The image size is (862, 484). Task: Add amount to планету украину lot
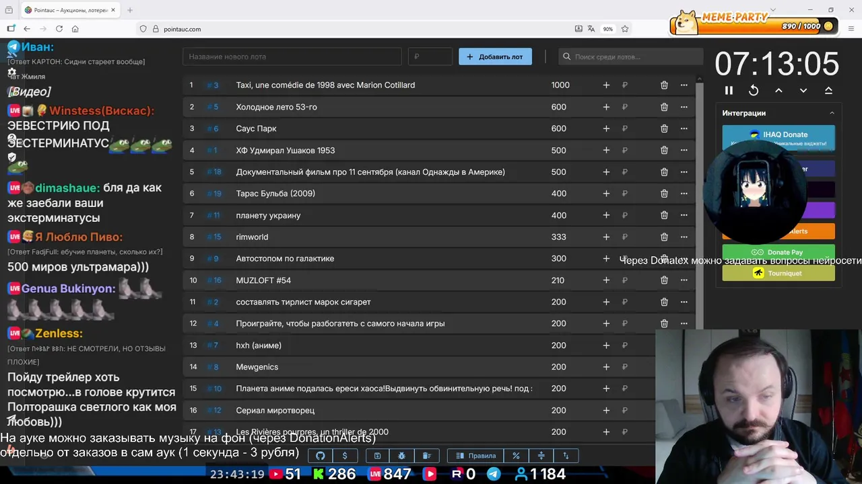606,215
